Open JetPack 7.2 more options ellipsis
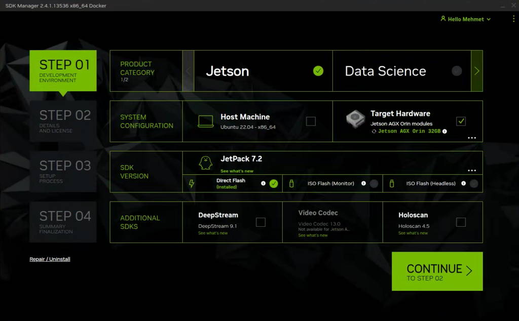Viewport: 519px width, 321px height. (472, 171)
